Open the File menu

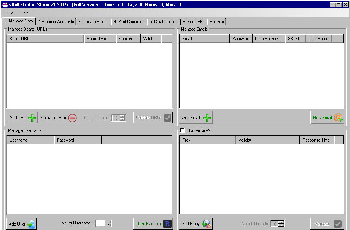click(x=10, y=13)
